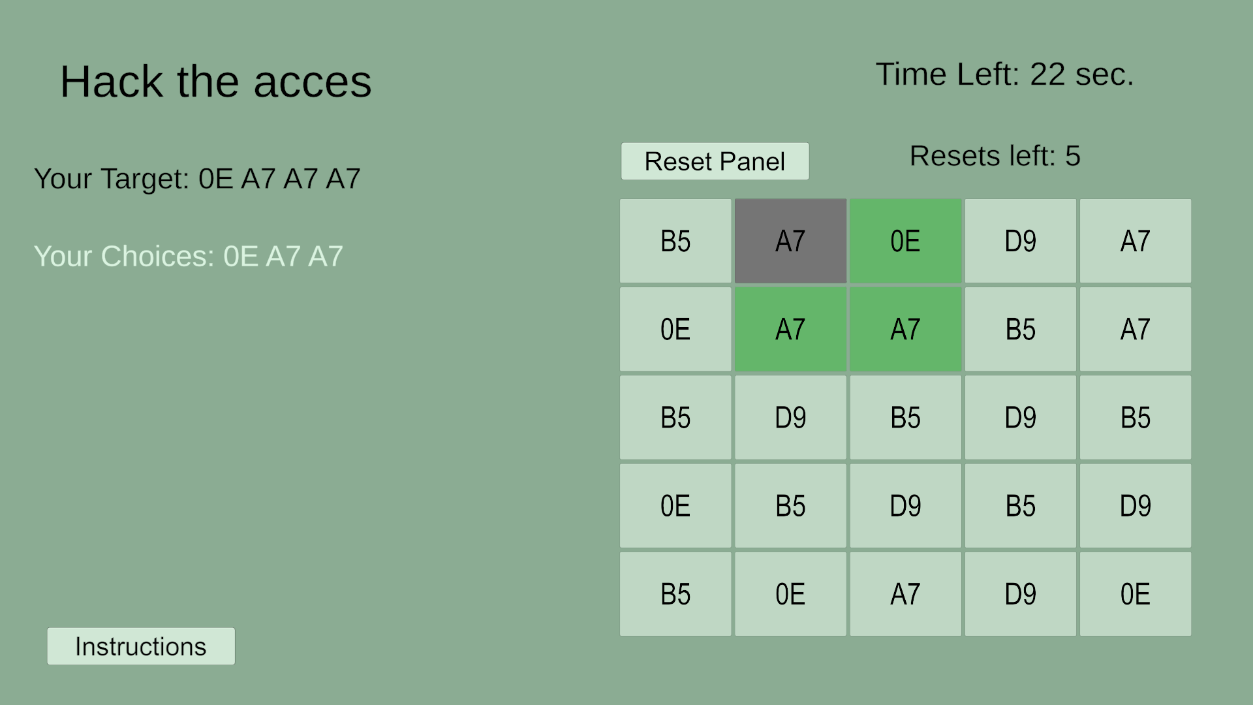The width and height of the screenshot is (1253, 705).
Task: Select the green 0E tile in top row
Action: click(905, 241)
